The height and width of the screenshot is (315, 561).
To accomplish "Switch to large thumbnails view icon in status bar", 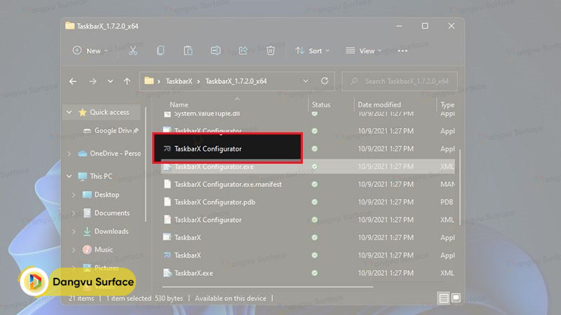I will (x=456, y=298).
